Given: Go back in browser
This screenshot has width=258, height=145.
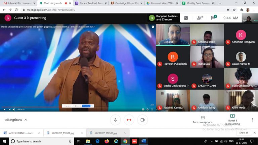Looking at the screenshot, I should [4, 10].
